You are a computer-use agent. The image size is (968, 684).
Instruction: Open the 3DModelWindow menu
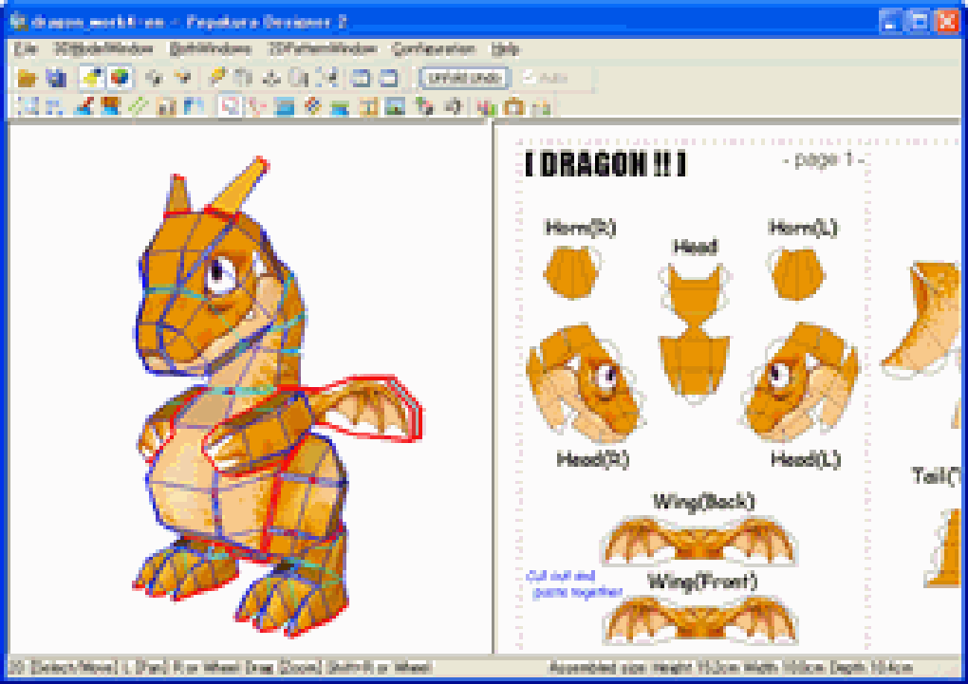click(103, 49)
